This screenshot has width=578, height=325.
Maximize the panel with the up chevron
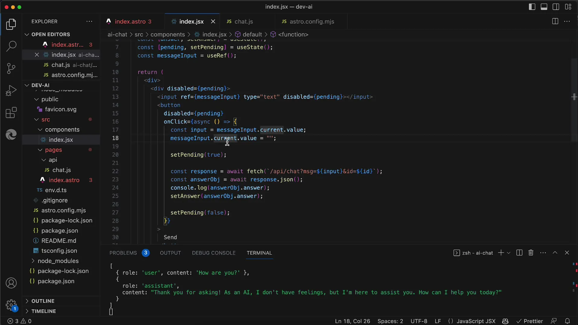click(x=555, y=253)
